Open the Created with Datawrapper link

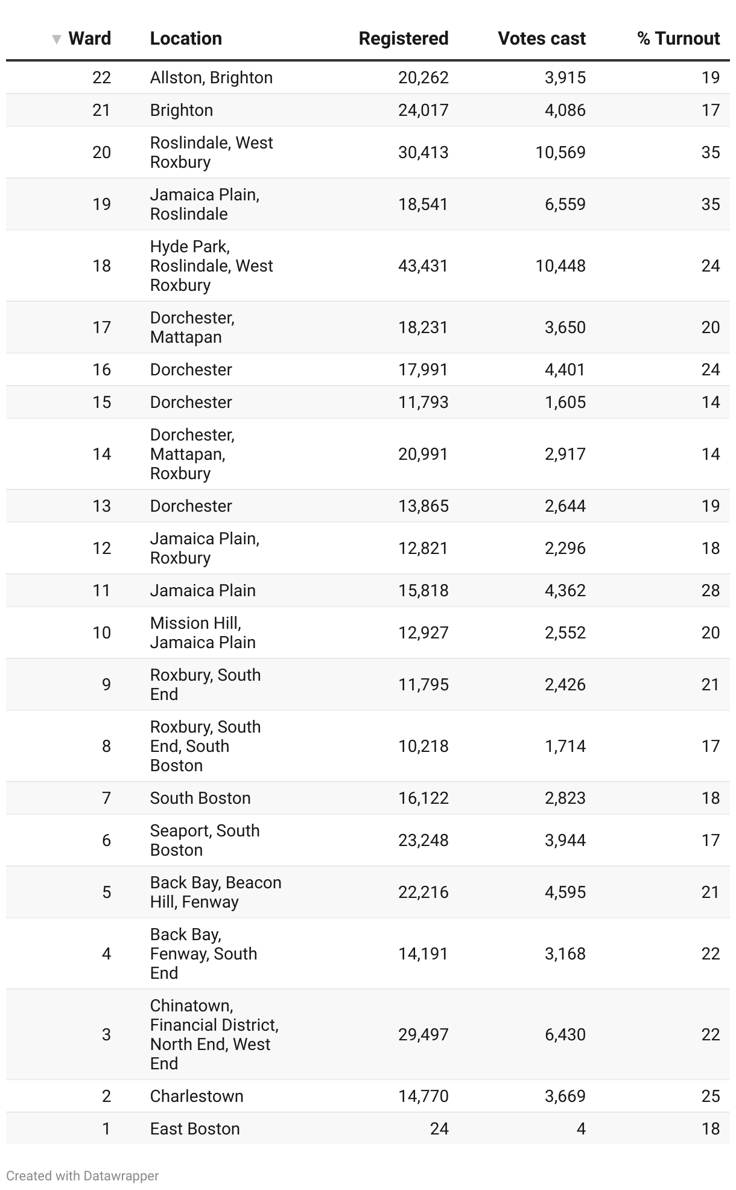(83, 1176)
